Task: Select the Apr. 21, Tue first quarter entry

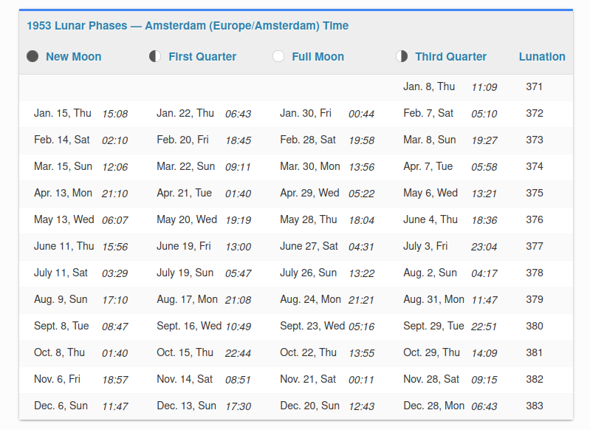Action: coord(185,193)
